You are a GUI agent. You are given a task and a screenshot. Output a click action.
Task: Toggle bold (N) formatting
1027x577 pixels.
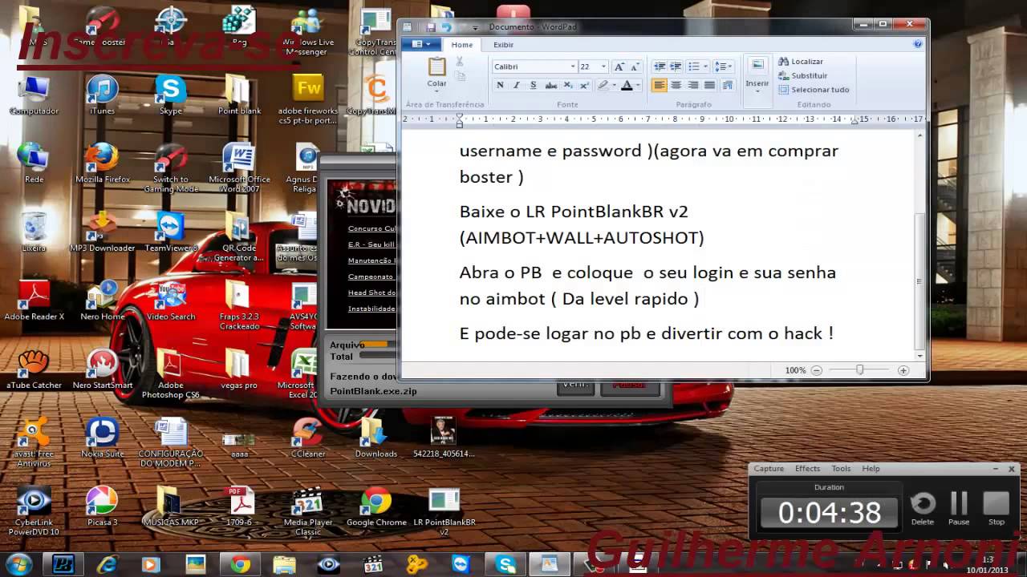pos(501,85)
